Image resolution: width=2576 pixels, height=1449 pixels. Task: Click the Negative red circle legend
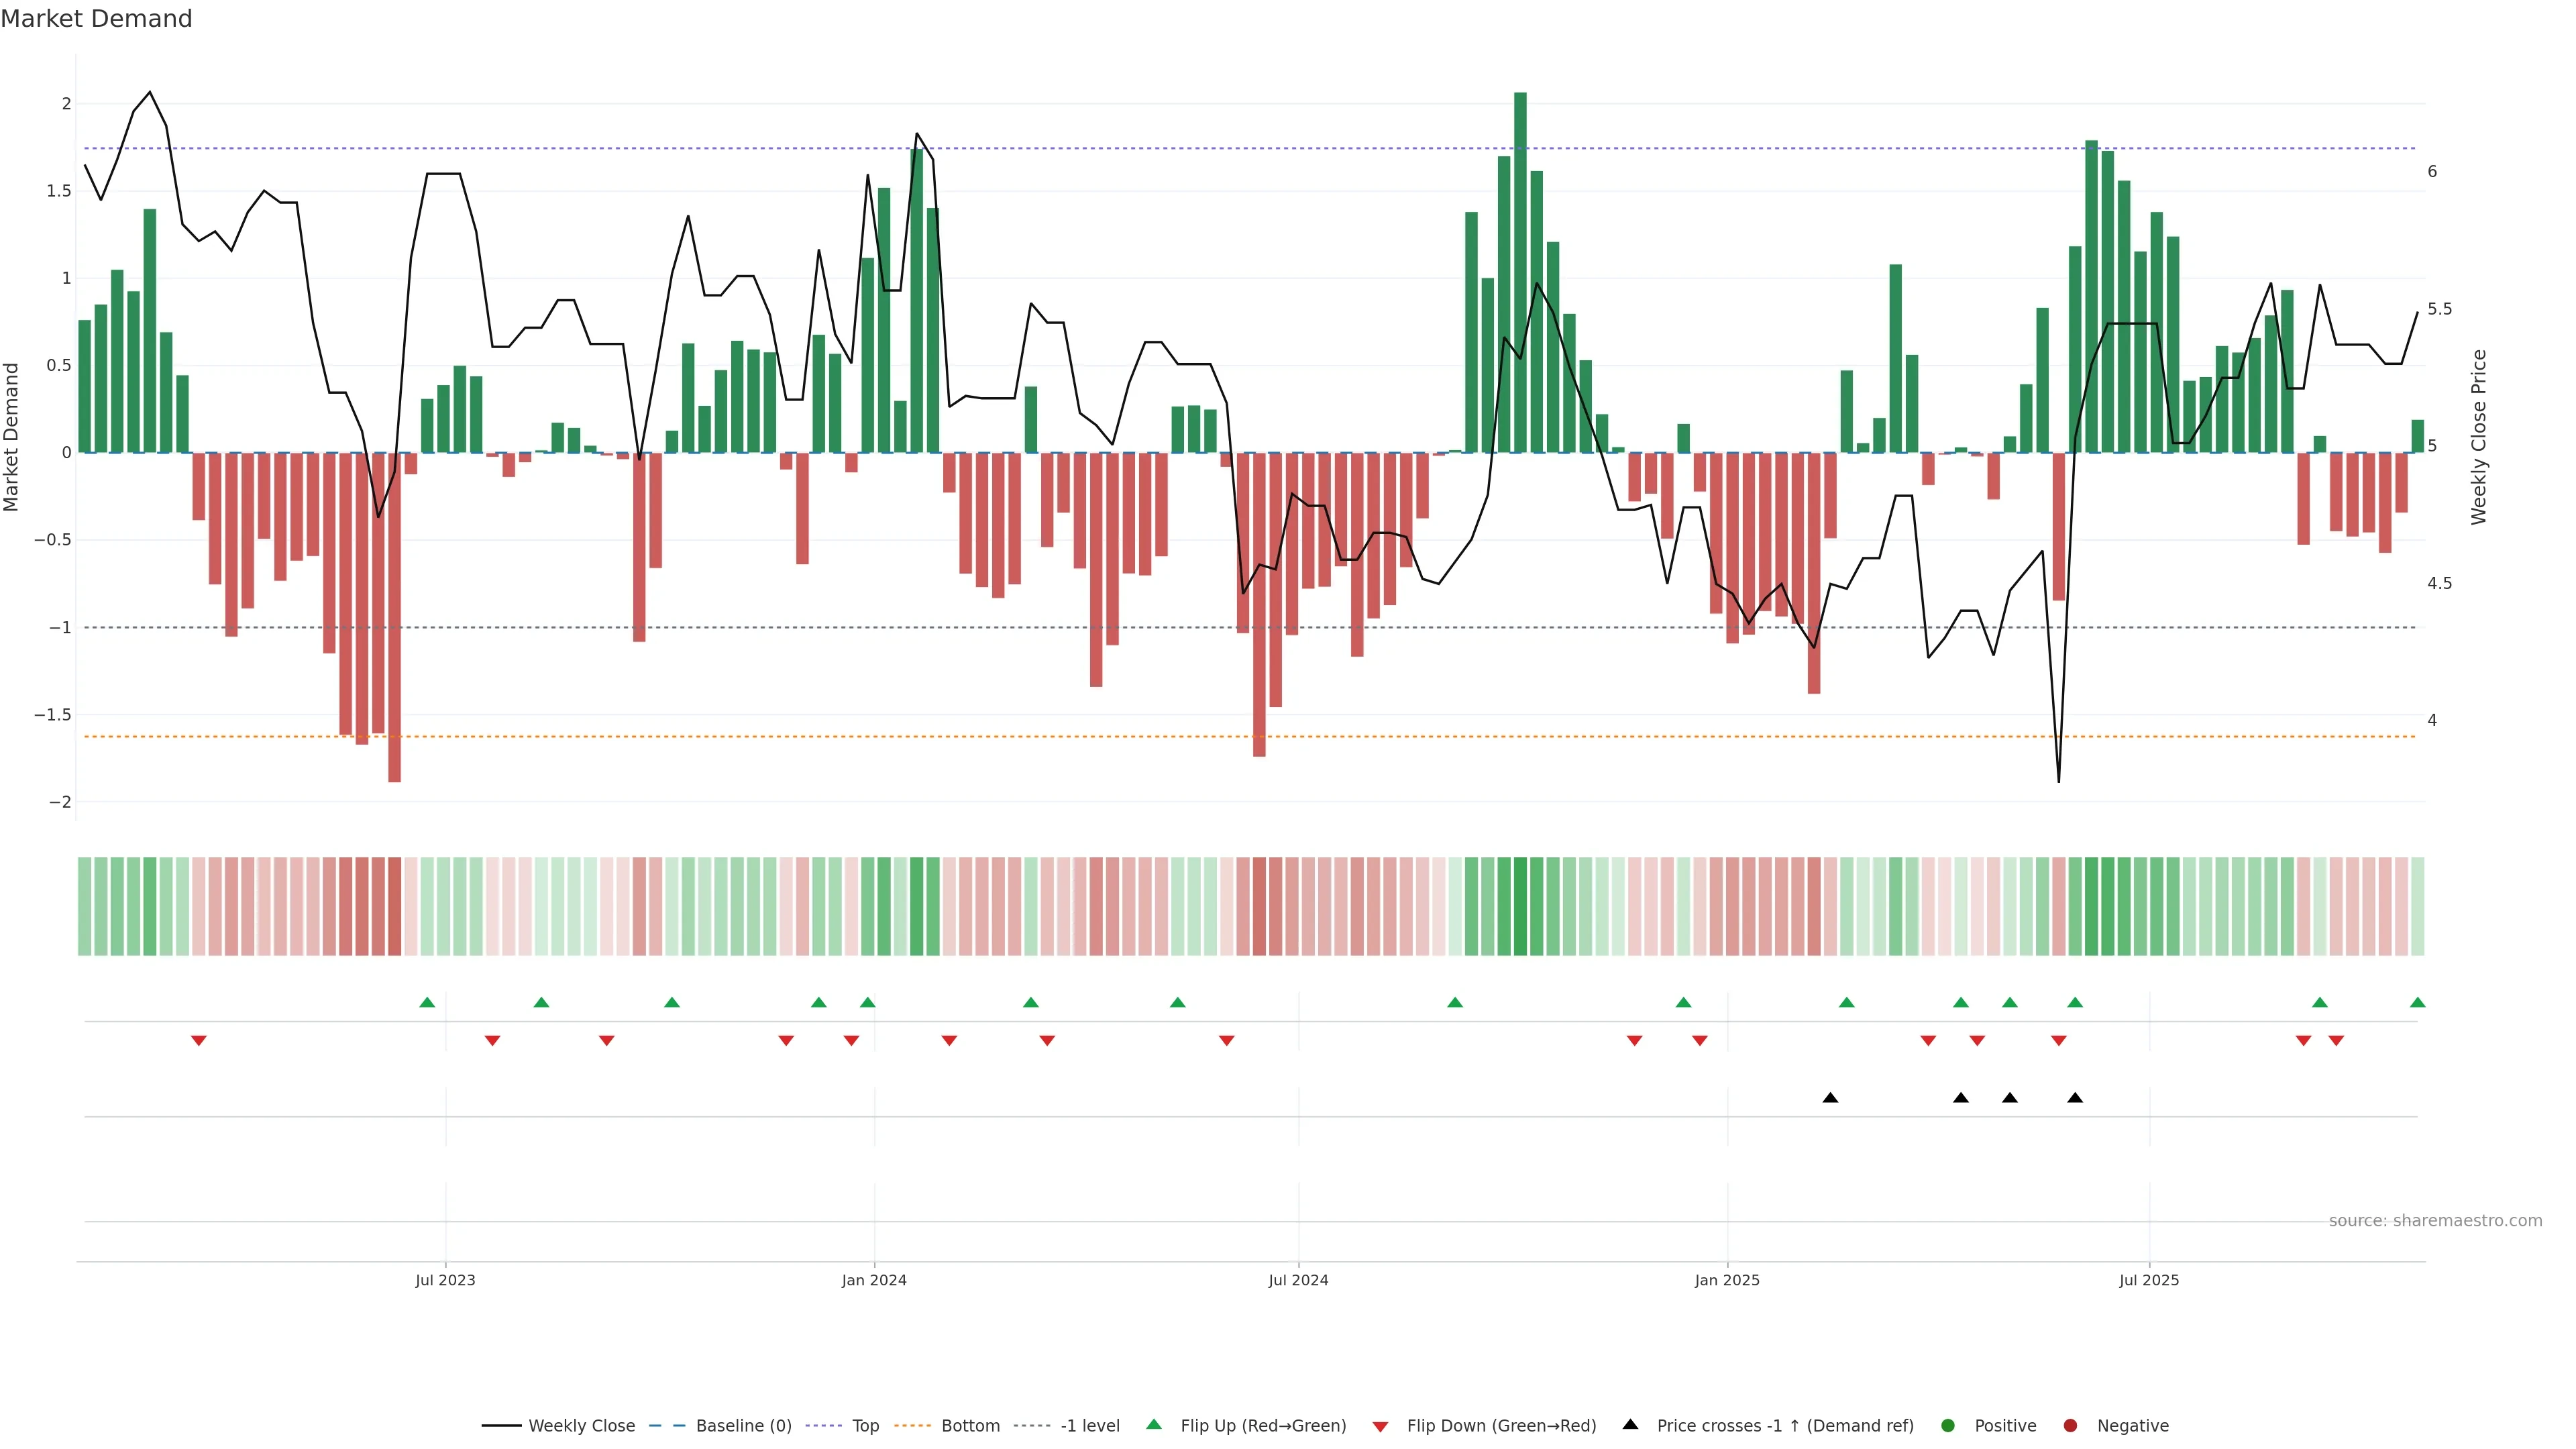(x=2070, y=1426)
